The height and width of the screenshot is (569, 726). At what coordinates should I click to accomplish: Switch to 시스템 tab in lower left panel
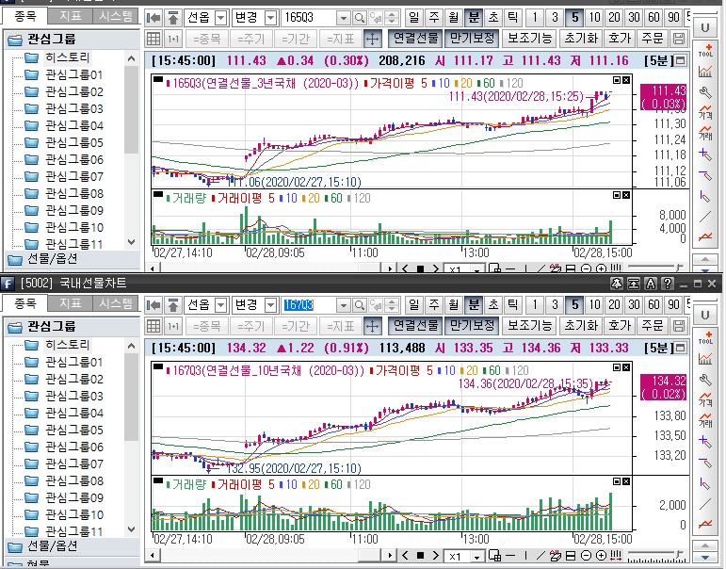tap(116, 303)
